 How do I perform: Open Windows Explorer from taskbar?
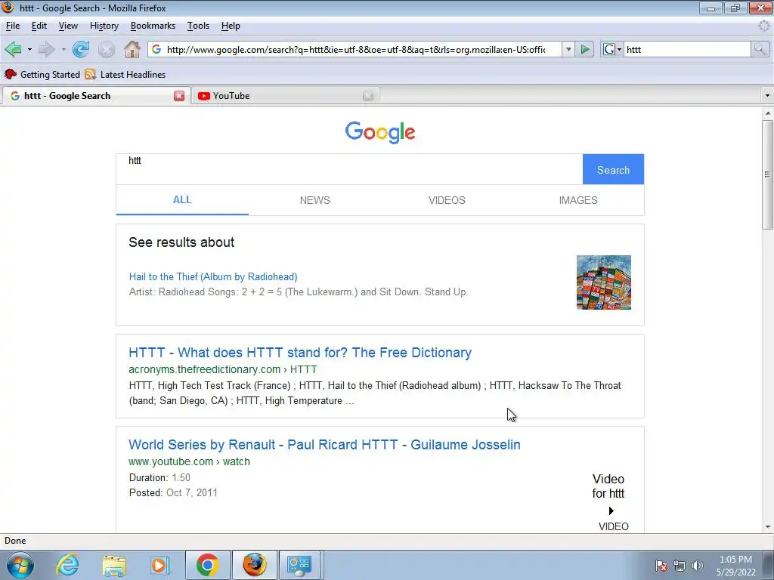pyautogui.click(x=114, y=566)
